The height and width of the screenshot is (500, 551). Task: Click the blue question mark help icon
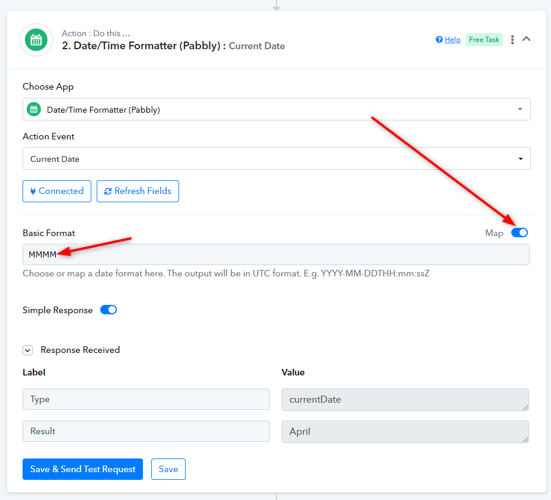439,40
